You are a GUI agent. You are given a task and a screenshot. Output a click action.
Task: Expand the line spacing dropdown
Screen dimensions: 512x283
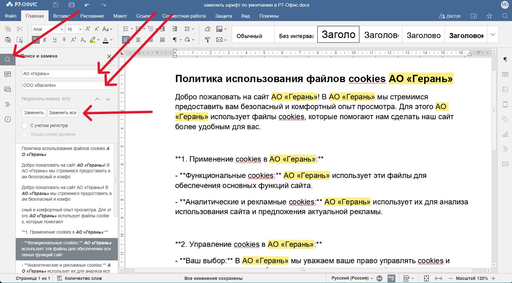click(193, 29)
